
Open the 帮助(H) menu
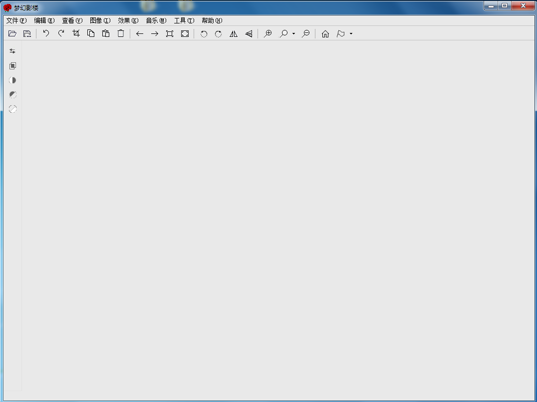(212, 20)
